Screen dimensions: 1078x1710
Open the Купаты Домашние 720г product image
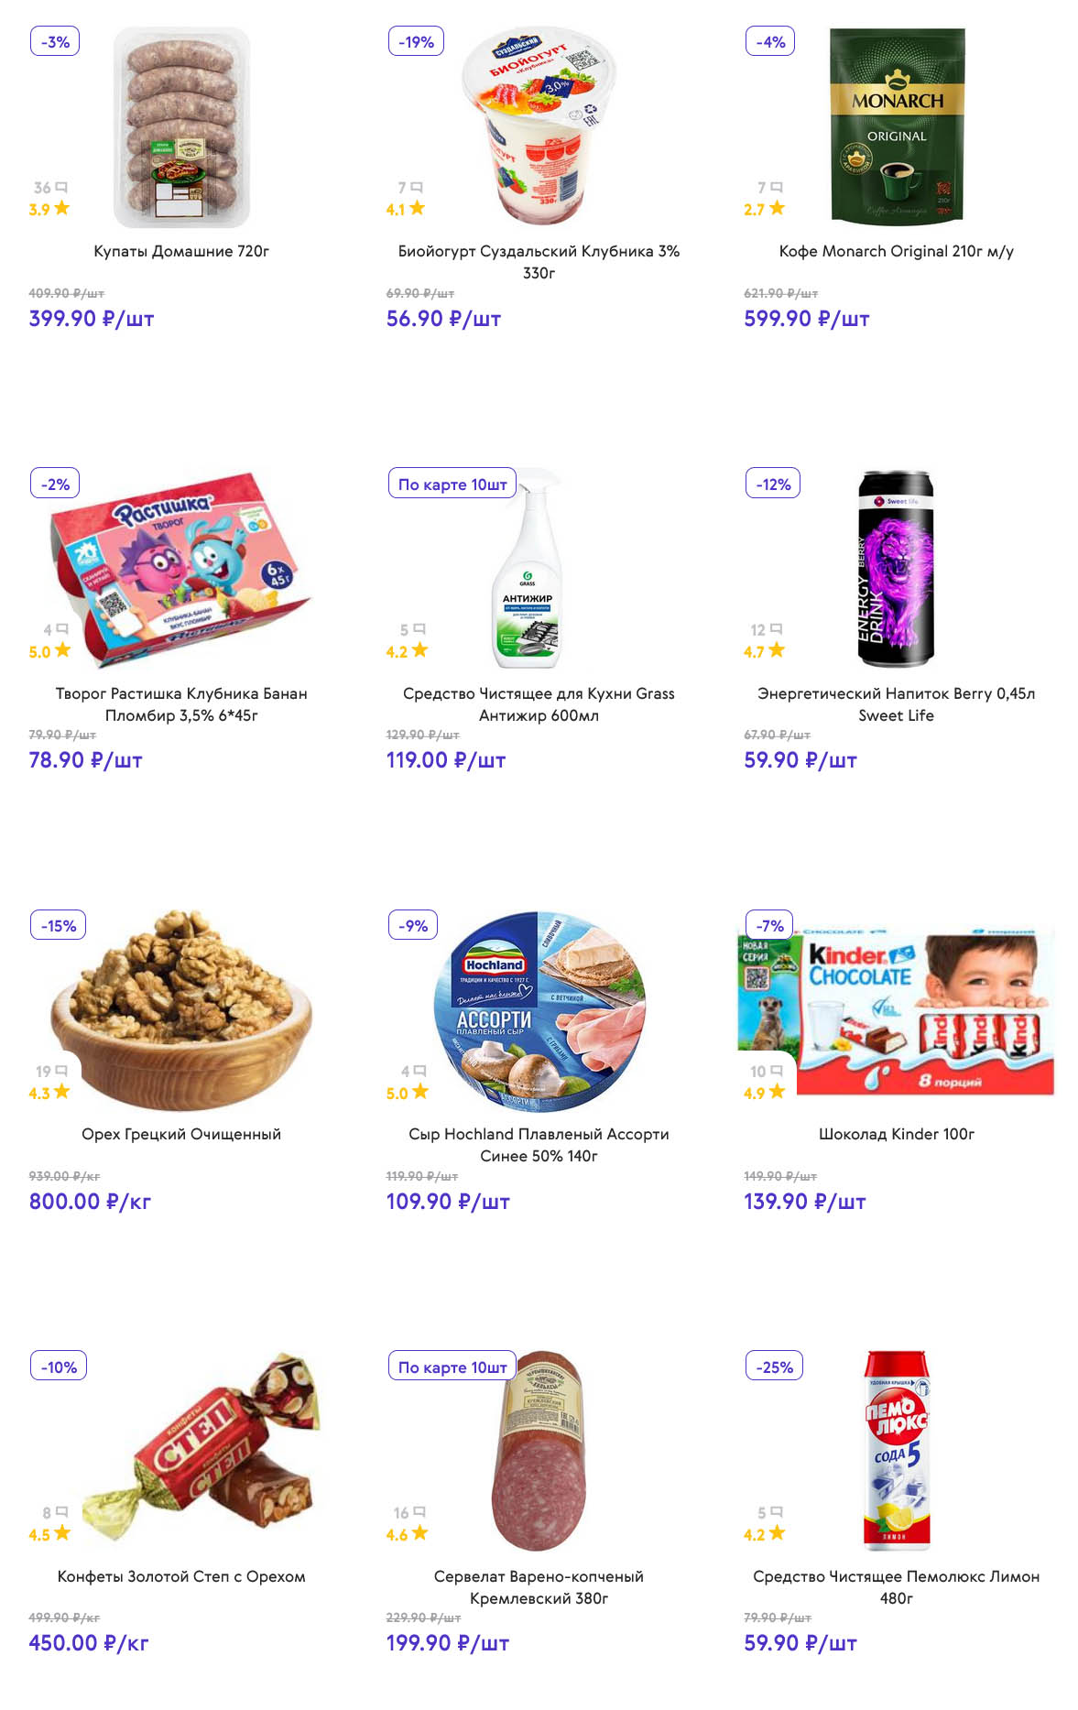click(x=181, y=127)
